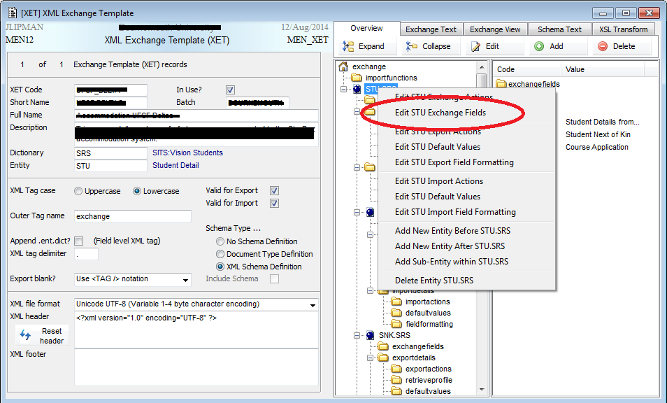
Task: Switch to the Schema Text tab
Action: [559, 29]
